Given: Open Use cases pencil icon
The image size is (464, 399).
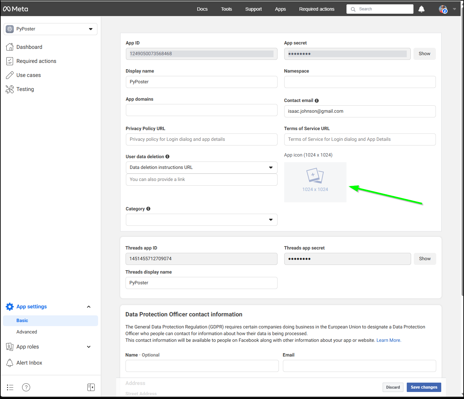Looking at the screenshot, I should pos(10,75).
